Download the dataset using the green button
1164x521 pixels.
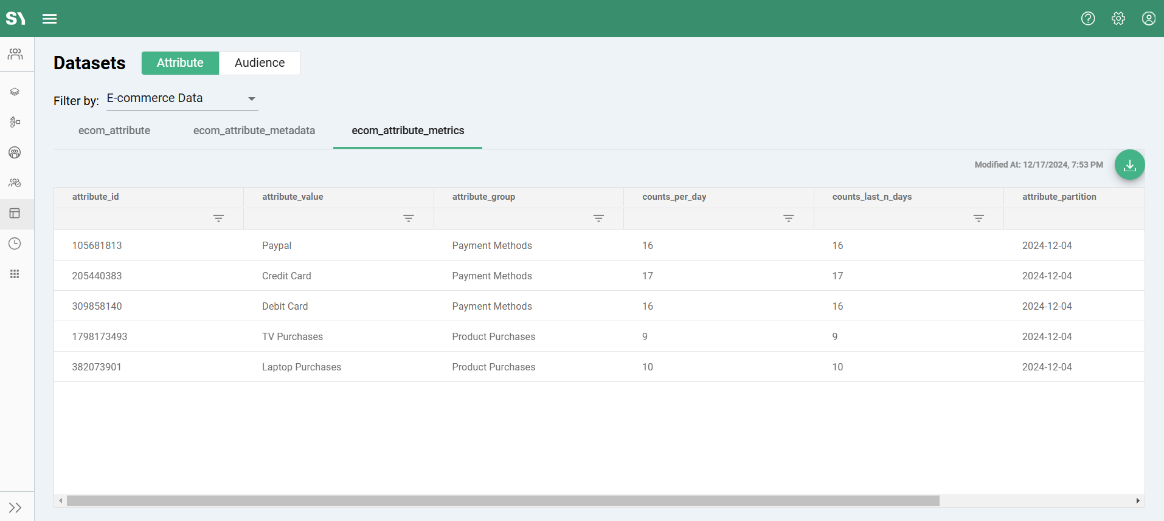point(1129,165)
